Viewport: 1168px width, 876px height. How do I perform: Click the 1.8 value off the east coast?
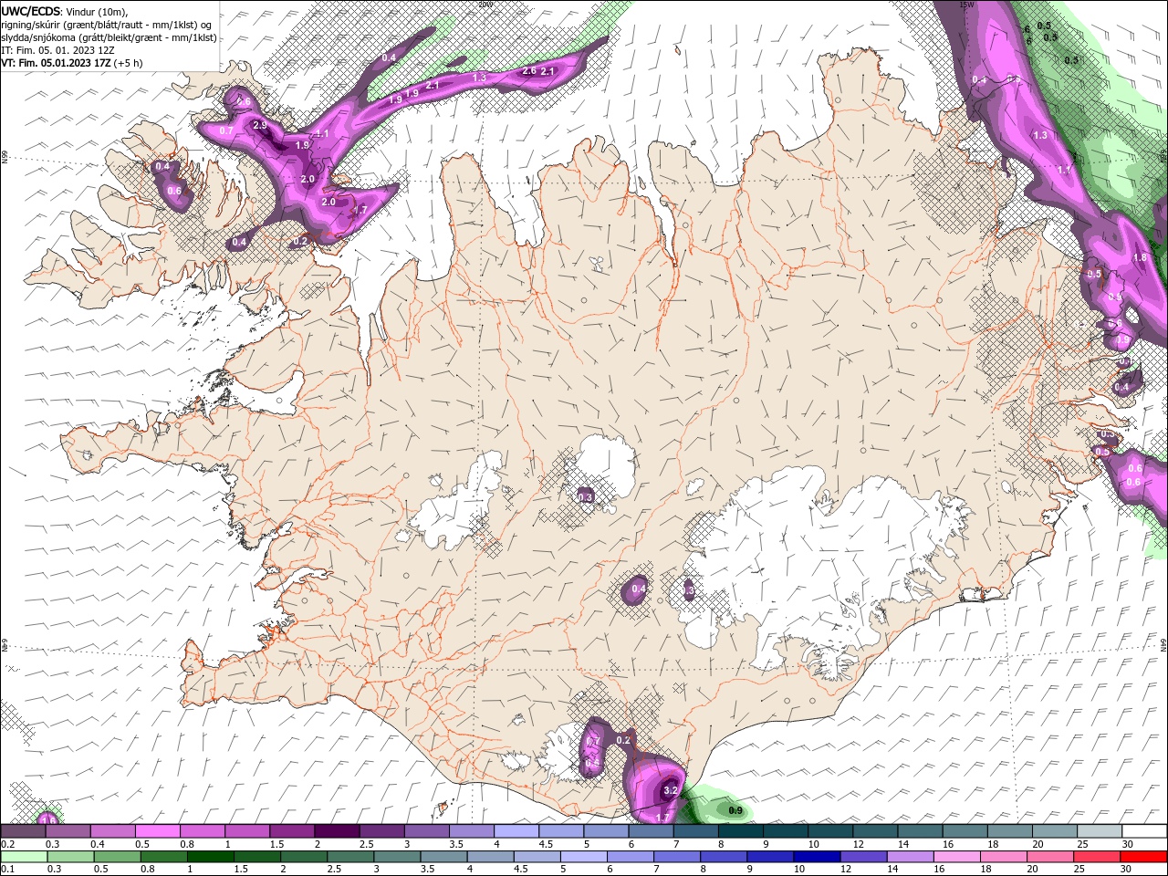point(1140,257)
